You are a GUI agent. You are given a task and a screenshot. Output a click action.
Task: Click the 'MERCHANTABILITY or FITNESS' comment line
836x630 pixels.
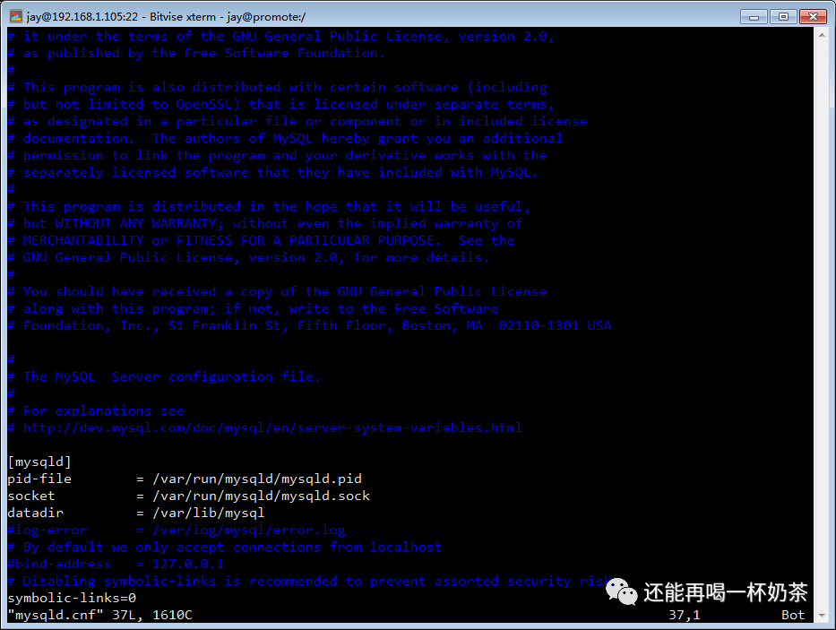(x=262, y=240)
